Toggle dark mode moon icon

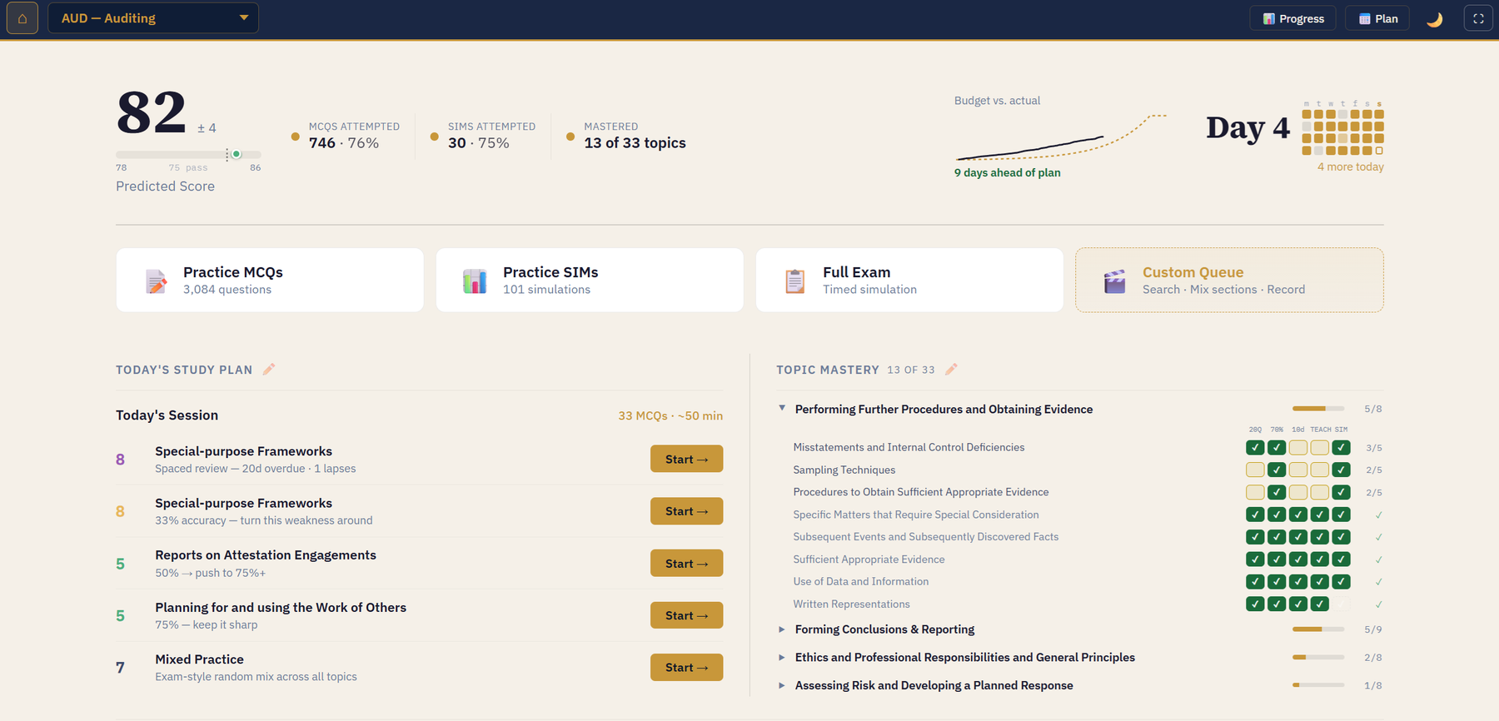[1434, 19]
